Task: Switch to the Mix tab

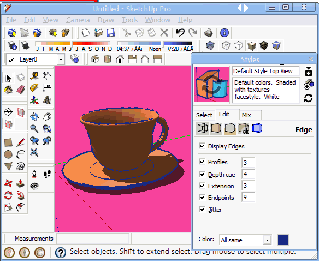Action: click(x=246, y=115)
